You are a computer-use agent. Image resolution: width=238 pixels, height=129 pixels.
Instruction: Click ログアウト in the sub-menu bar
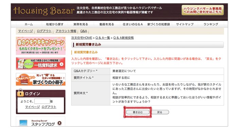(44, 31)
